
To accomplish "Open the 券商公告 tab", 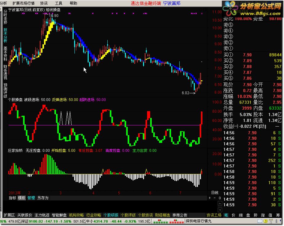I will (180, 215).
